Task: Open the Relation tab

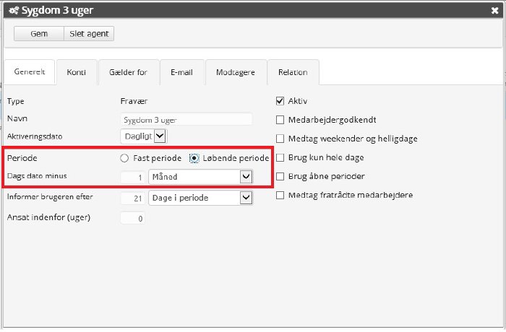Action: [293, 72]
